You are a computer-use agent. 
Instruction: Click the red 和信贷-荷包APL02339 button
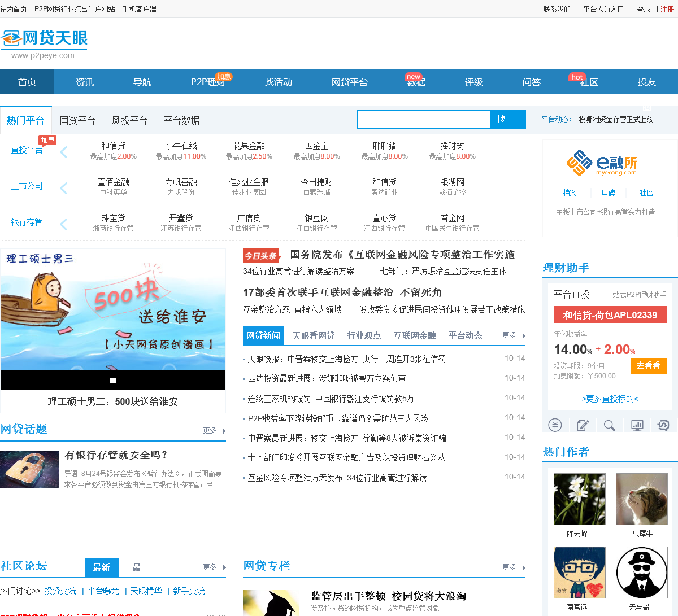pos(610,315)
